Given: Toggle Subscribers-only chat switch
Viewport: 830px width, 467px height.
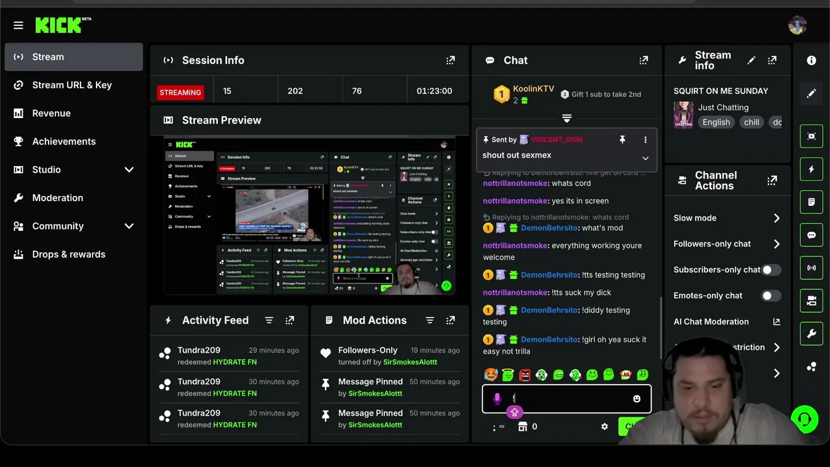Looking at the screenshot, I should click(x=771, y=270).
